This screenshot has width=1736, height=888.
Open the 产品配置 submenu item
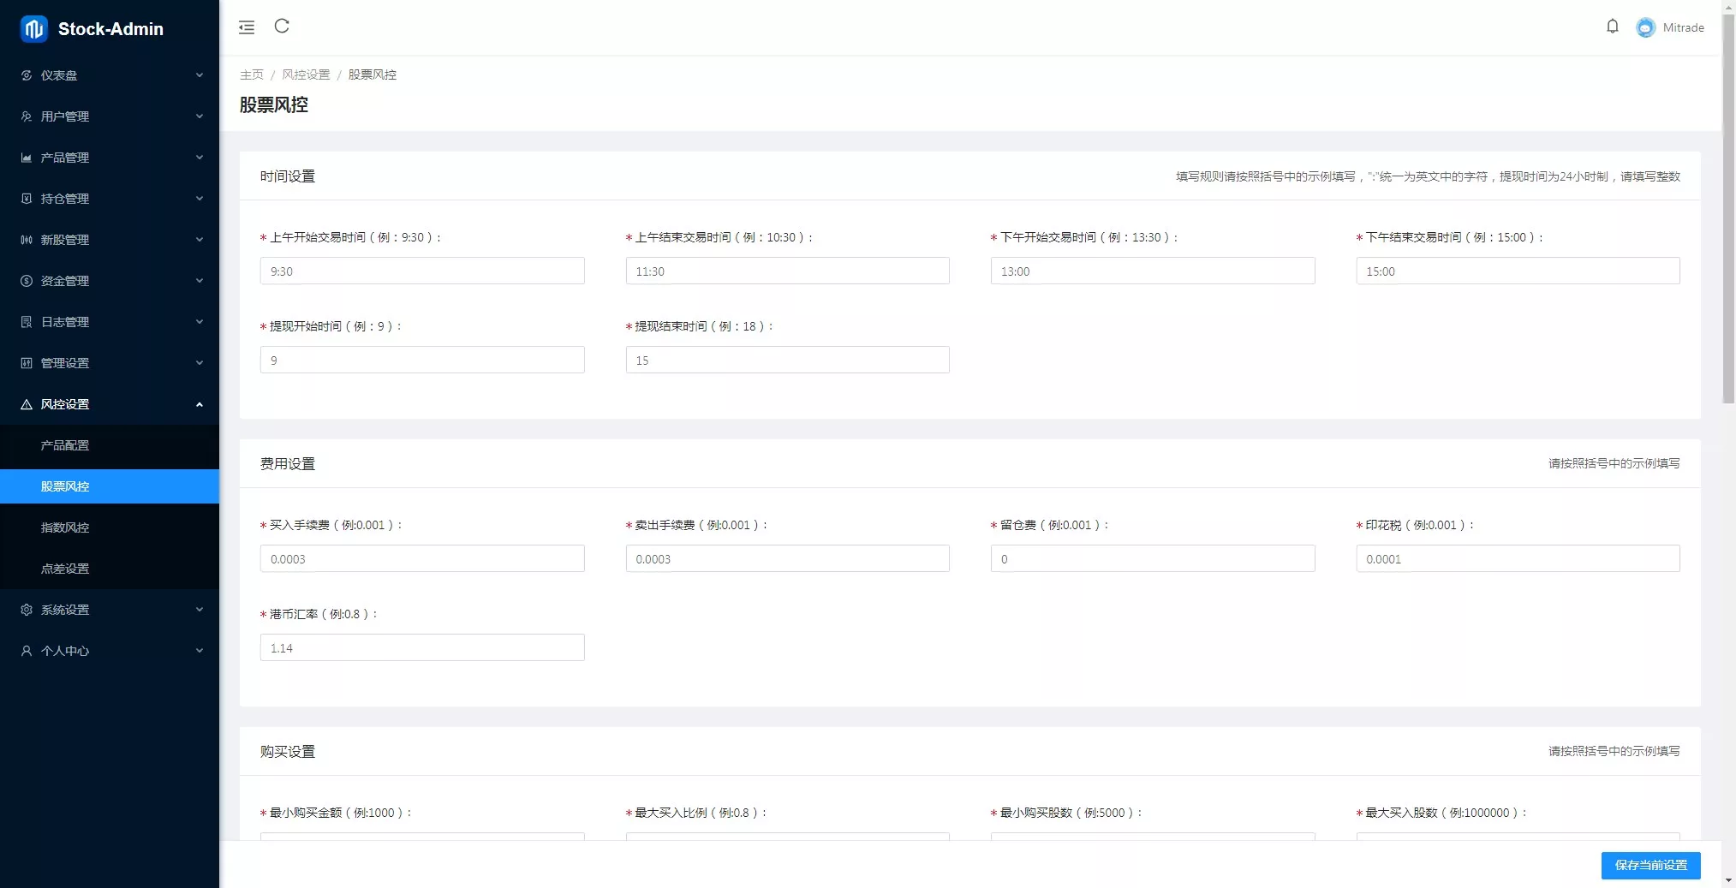[65, 445]
